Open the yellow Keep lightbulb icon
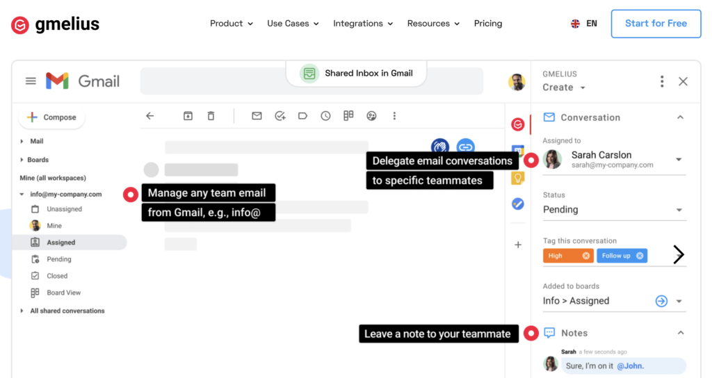The image size is (712, 378). pos(517,179)
